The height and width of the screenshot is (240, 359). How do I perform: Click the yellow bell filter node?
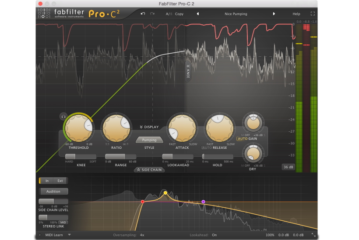pos(165,193)
